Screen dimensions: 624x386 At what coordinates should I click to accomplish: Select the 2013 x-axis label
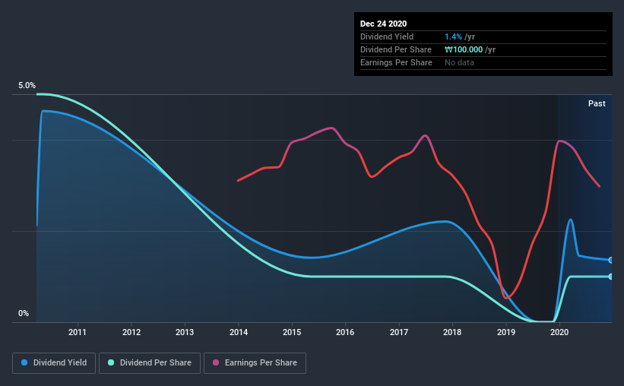(x=185, y=332)
